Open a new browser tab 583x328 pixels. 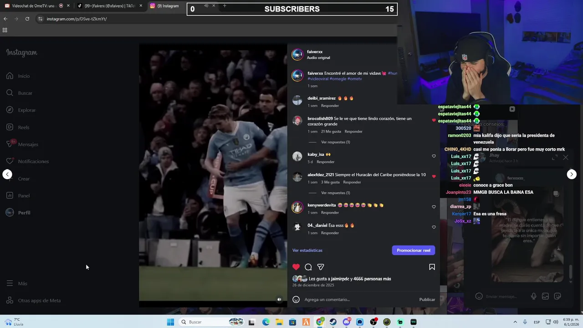pyautogui.click(x=225, y=5)
